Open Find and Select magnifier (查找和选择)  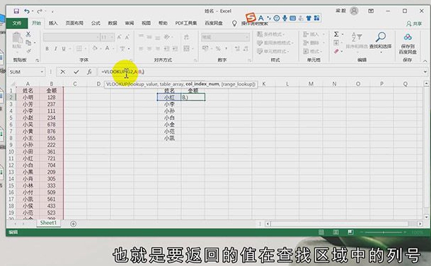[381, 40]
